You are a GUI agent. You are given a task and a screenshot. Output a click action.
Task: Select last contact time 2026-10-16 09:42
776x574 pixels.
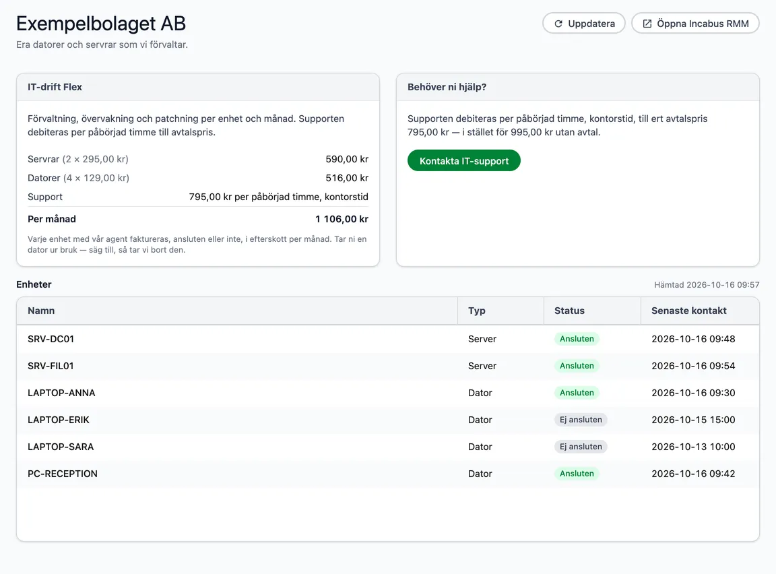click(693, 474)
